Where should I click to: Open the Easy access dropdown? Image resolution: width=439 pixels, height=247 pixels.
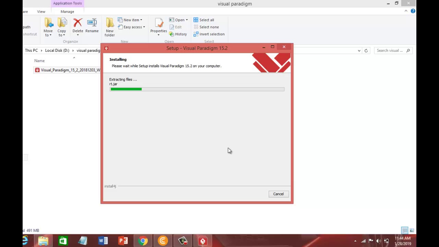pyautogui.click(x=131, y=27)
